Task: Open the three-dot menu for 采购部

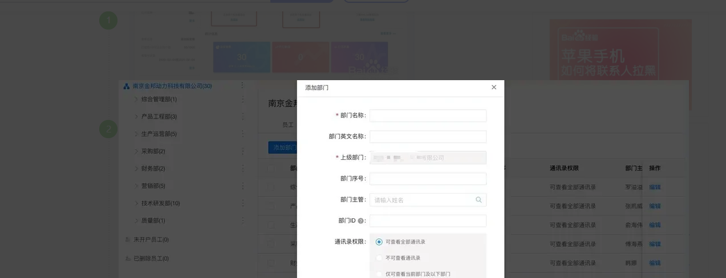Action: click(242, 151)
